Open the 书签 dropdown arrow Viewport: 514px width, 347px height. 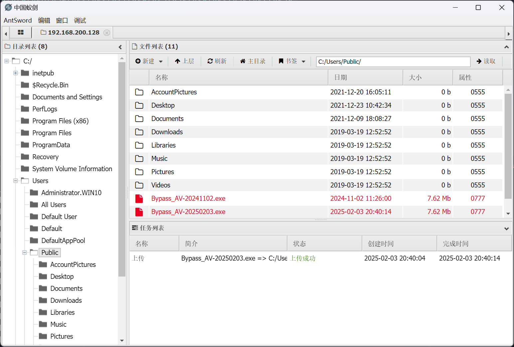303,61
